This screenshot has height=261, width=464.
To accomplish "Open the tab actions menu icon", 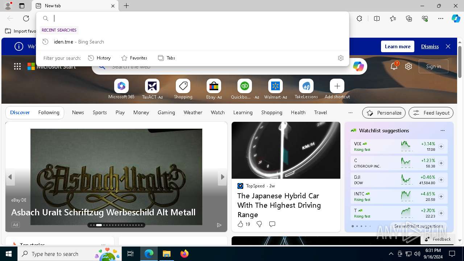I will click(22, 6).
